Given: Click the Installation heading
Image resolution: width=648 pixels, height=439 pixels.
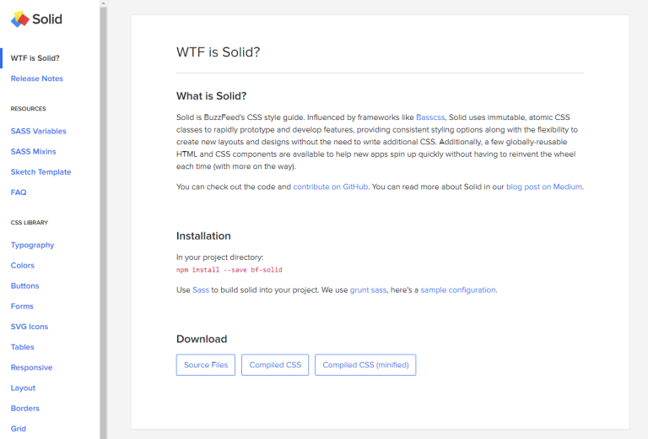Looking at the screenshot, I should click(x=203, y=236).
